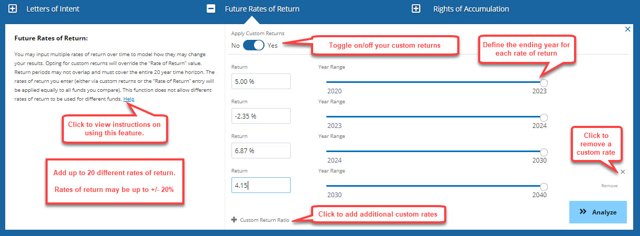
Task: Toggle the Apply Custom Returns switch
Action: [253, 45]
